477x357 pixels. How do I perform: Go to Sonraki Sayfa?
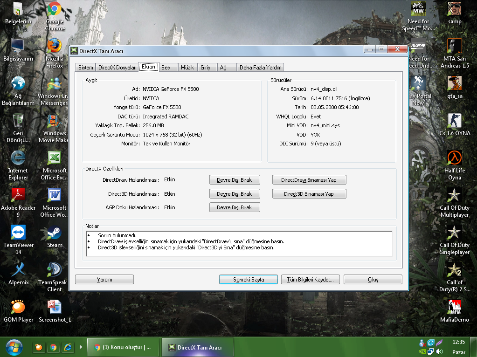(249, 280)
